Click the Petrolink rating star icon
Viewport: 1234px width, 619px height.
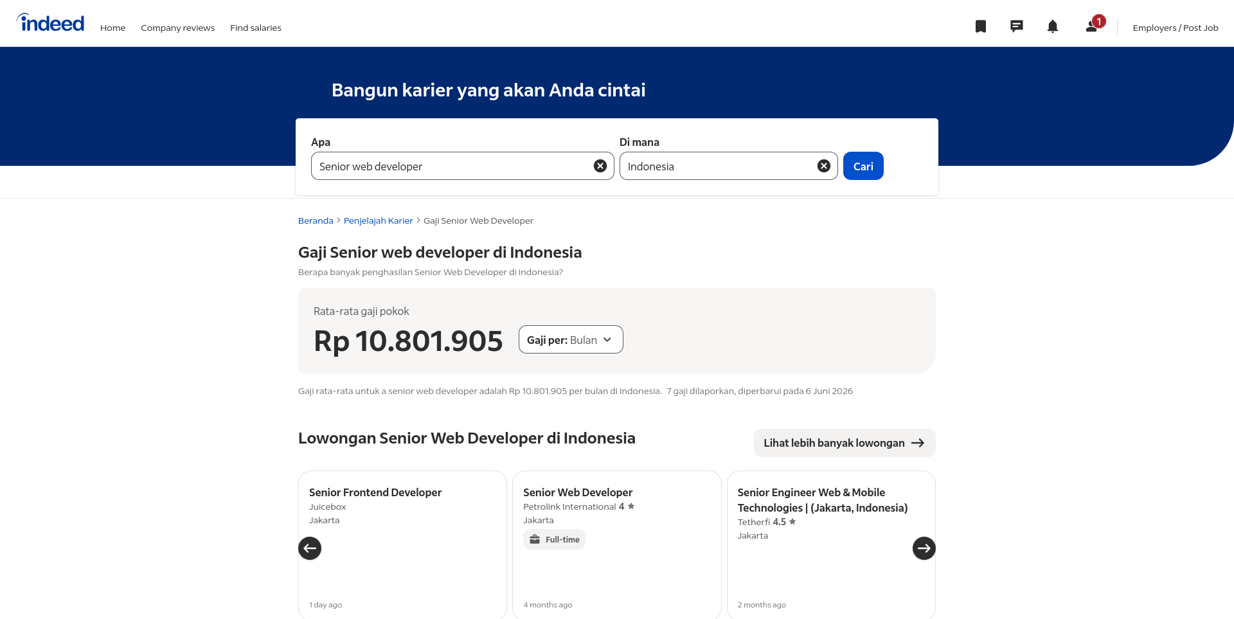631,506
